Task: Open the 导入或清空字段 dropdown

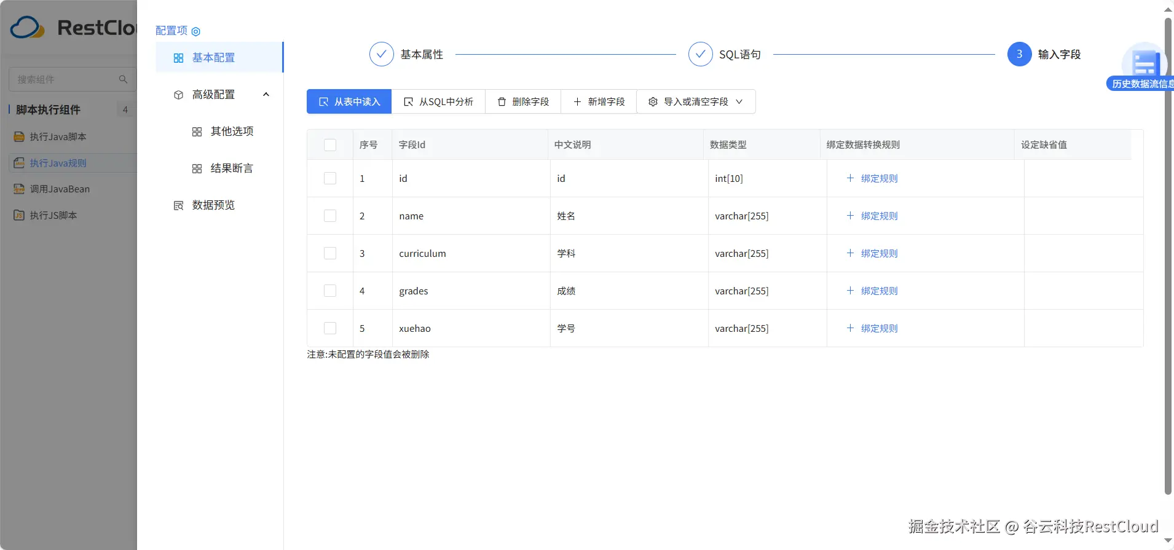Action: point(696,102)
